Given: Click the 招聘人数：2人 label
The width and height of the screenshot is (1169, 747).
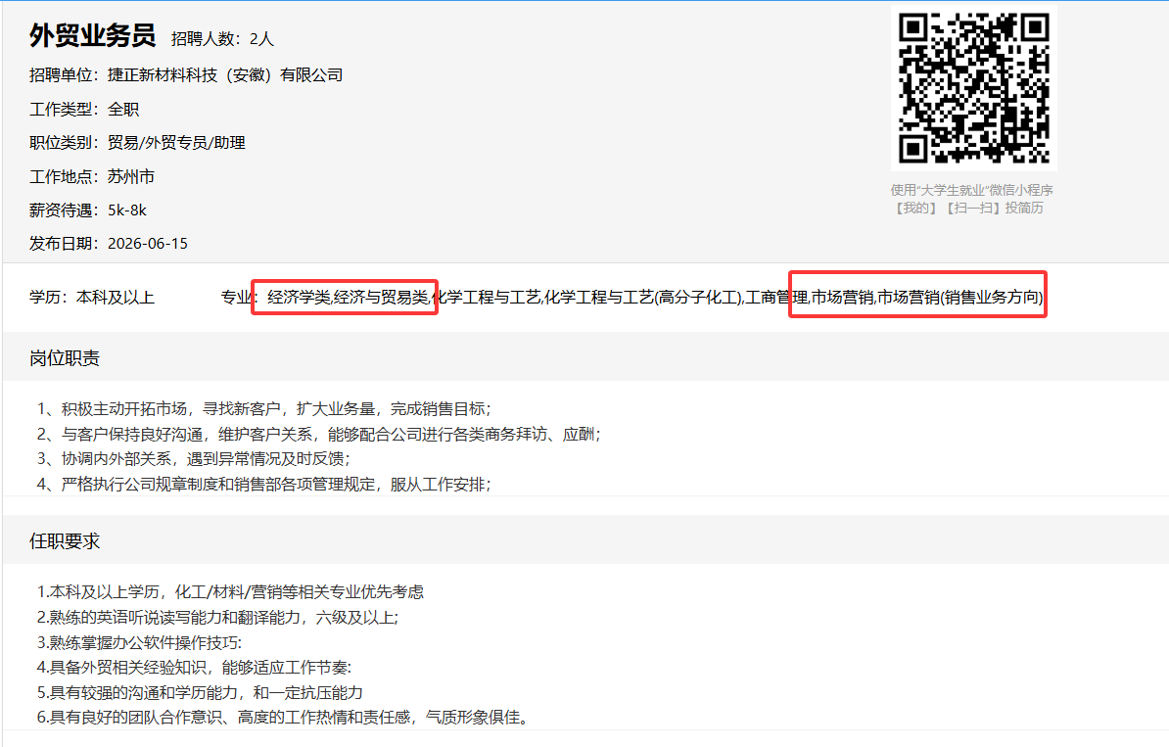Looking at the screenshot, I should pos(222,39).
